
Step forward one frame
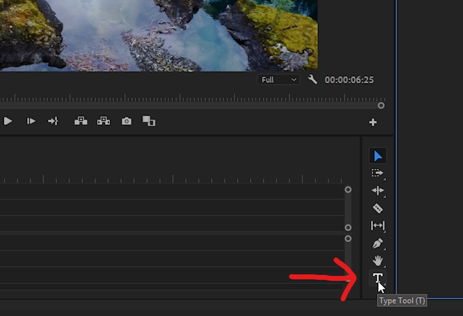[31, 121]
